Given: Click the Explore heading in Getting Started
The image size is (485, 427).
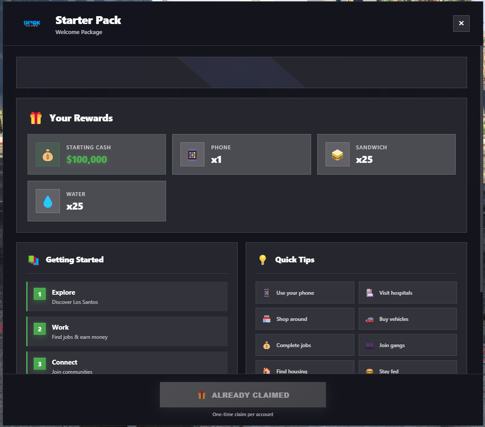Looking at the screenshot, I should 63,292.
